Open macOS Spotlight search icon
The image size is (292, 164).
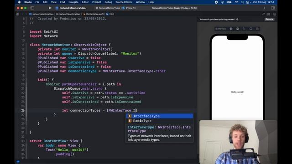tap(242, 2)
